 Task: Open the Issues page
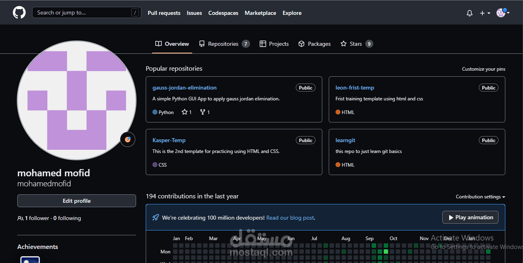[x=194, y=13]
